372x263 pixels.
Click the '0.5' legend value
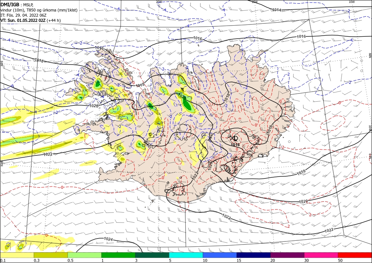click(x=70, y=260)
